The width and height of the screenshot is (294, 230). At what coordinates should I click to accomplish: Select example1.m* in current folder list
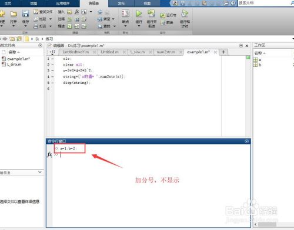click(x=18, y=59)
